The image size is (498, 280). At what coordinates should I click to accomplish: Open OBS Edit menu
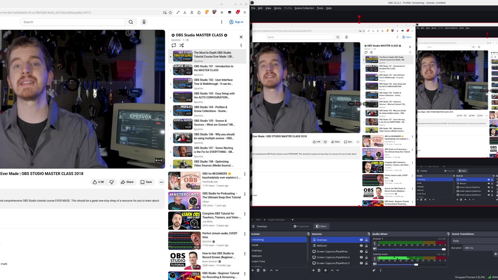click(x=260, y=8)
